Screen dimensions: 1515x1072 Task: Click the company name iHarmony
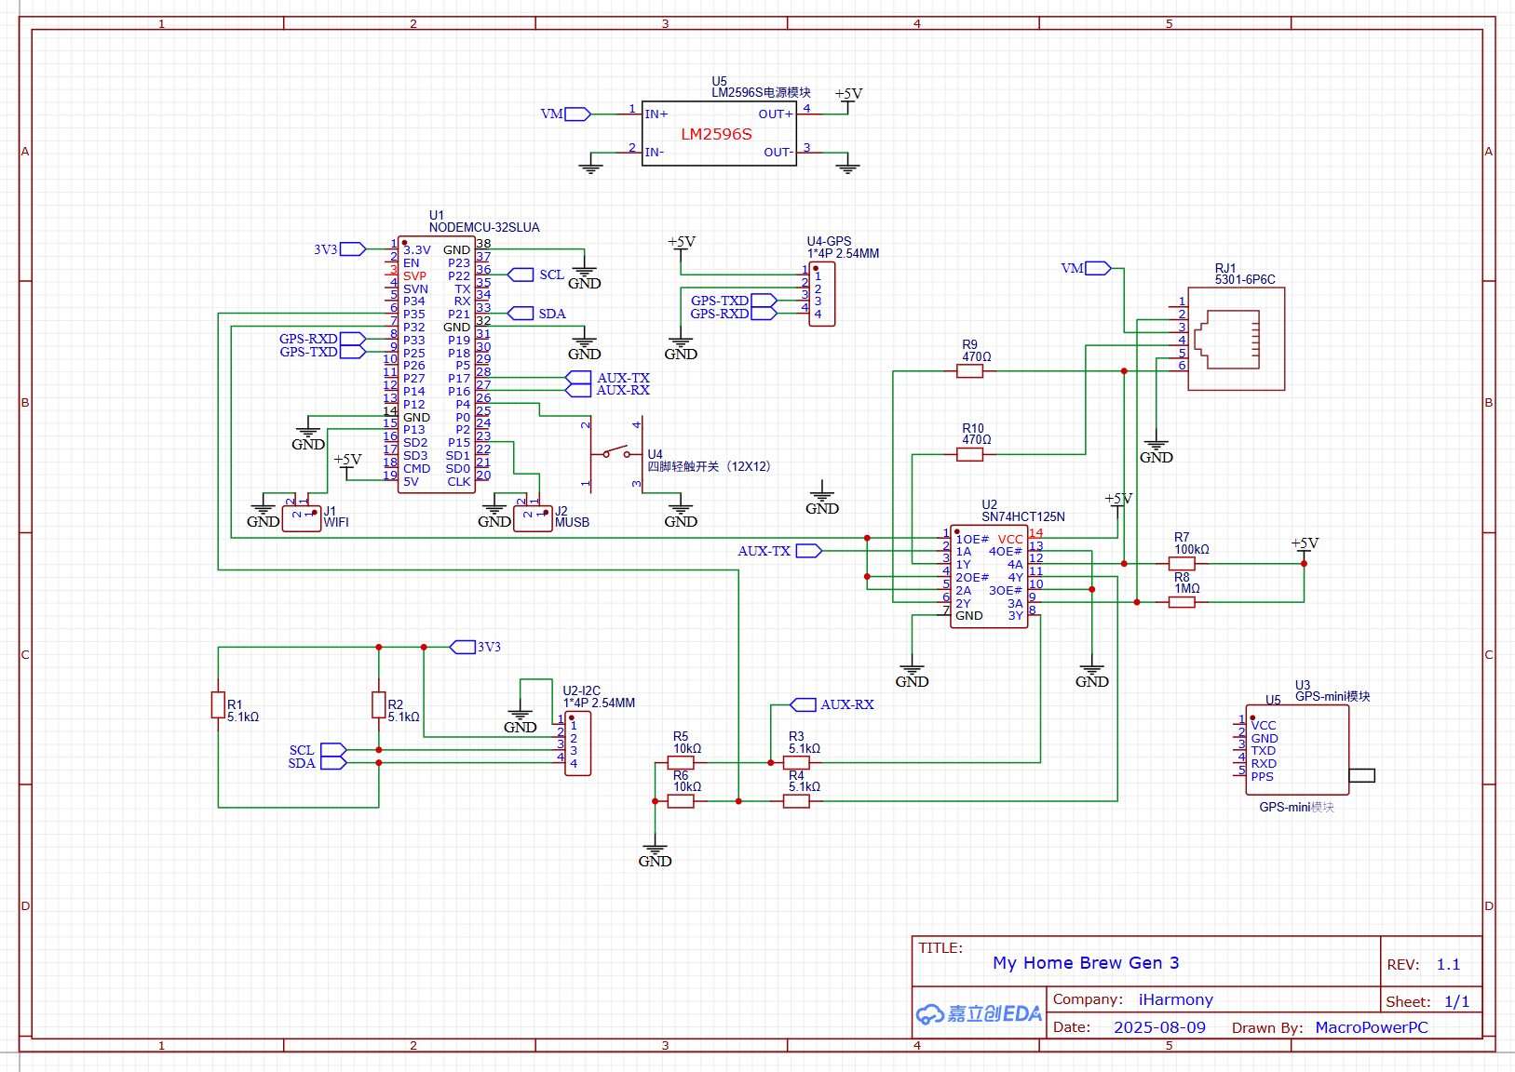pyautogui.click(x=1176, y=999)
